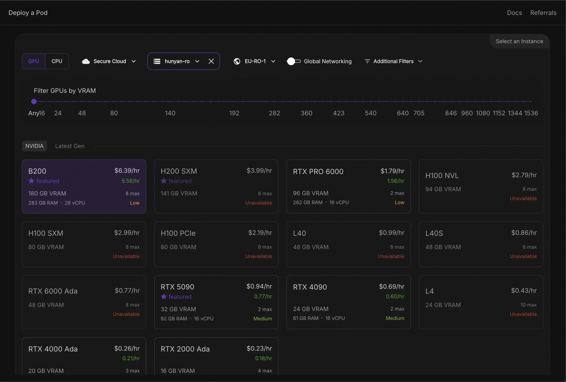Click the Referrals link
The width and height of the screenshot is (566, 382).
point(543,12)
